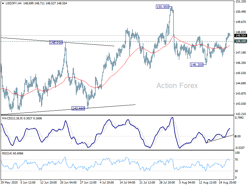The height and width of the screenshot is (186, 248).
Task: Click the triangle arrow beside USDJPY,H4
Action: pyautogui.click(x=3, y=3)
